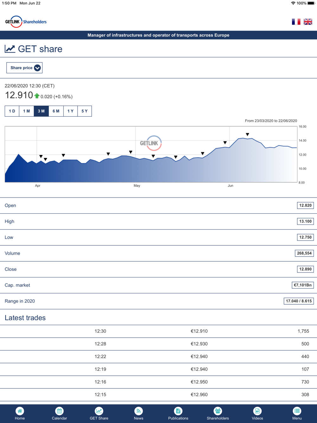Select the 5 Y chart period

[85, 111]
